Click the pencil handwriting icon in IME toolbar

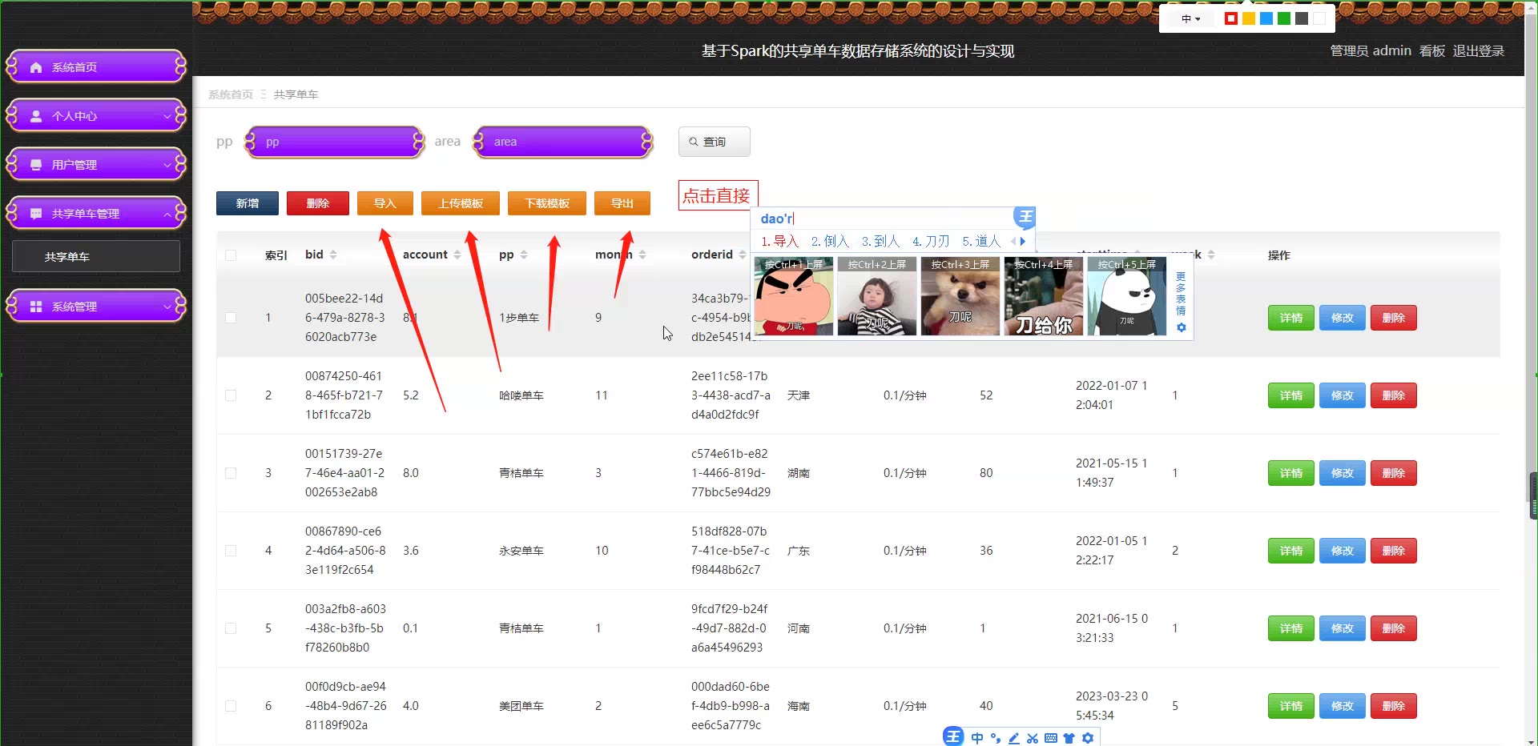pos(1013,738)
